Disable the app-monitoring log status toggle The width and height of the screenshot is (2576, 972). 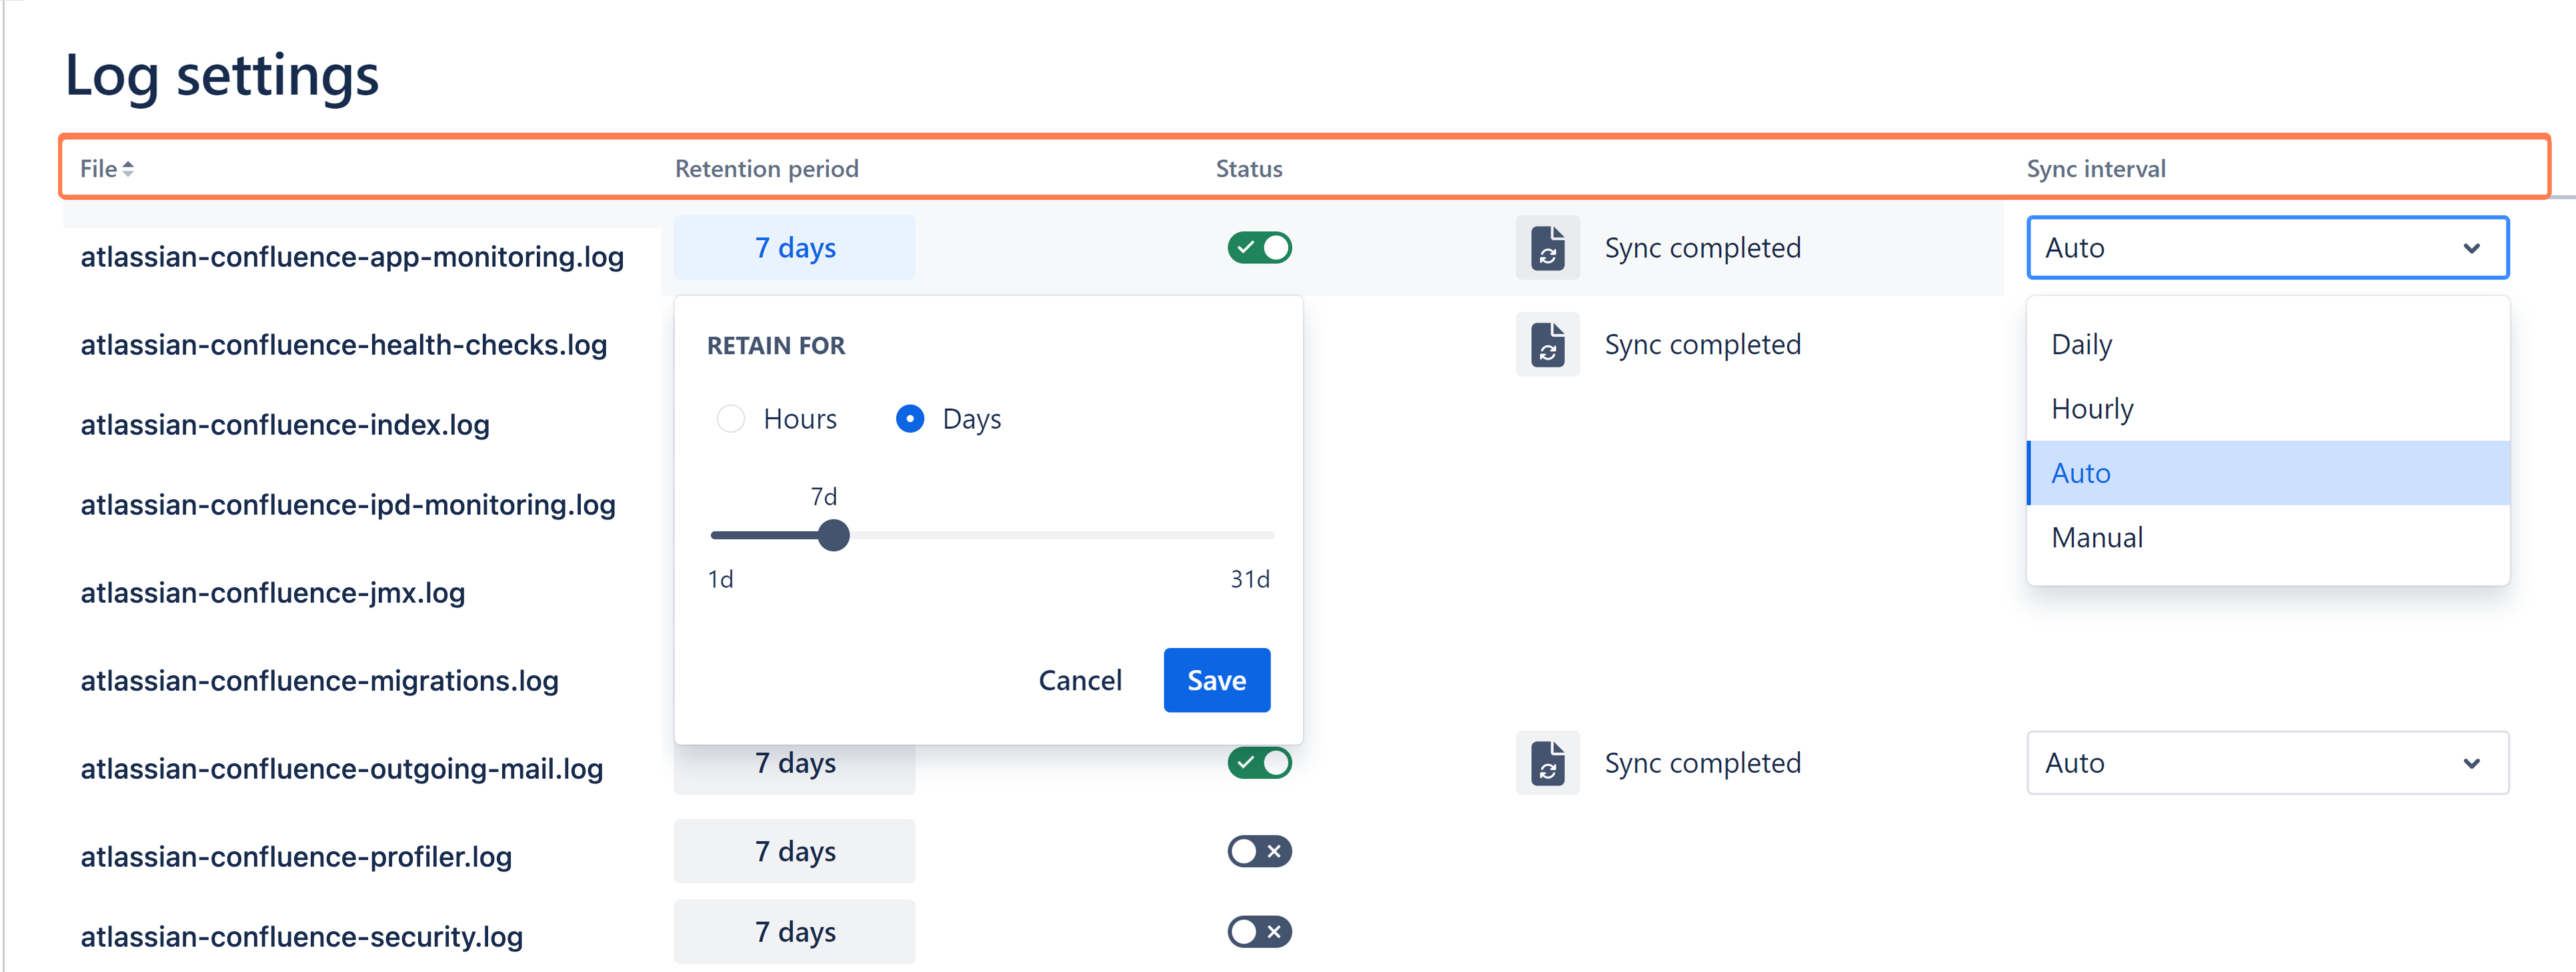click(x=1259, y=248)
